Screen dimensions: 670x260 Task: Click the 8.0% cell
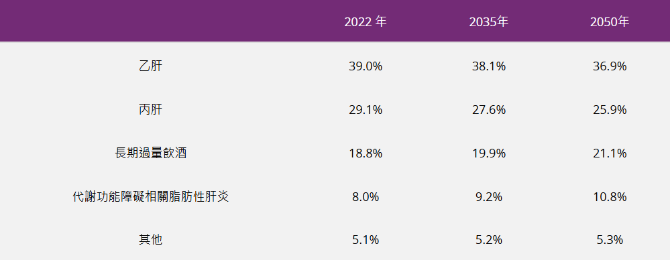click(366, 197)
